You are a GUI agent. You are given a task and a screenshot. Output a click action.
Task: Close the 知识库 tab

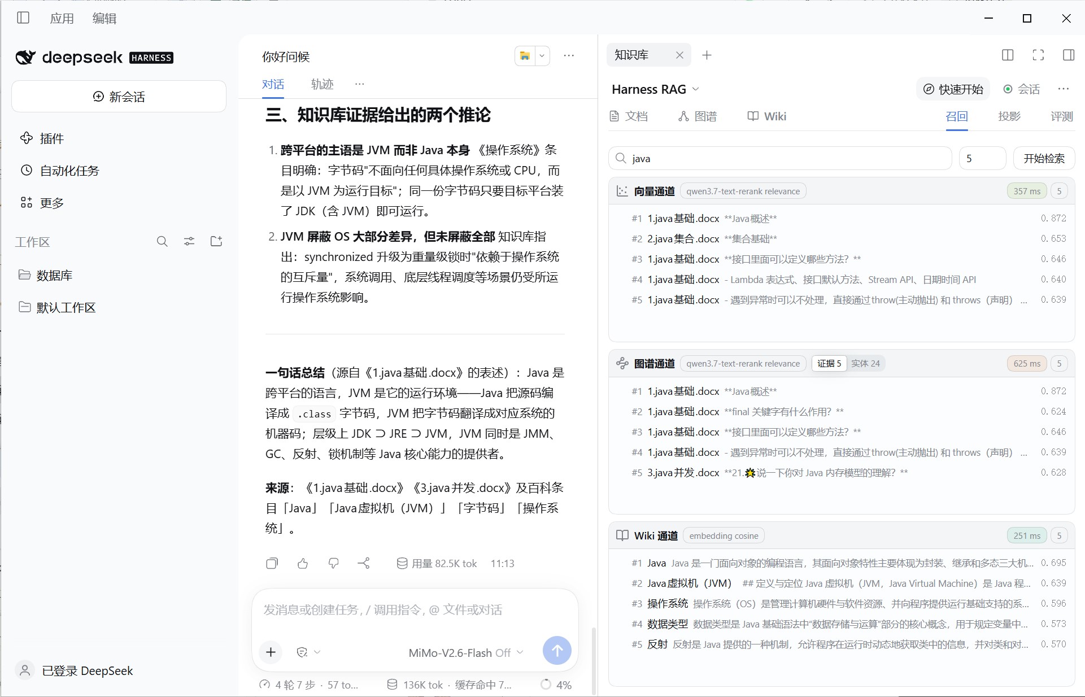(x=679, y=55)
